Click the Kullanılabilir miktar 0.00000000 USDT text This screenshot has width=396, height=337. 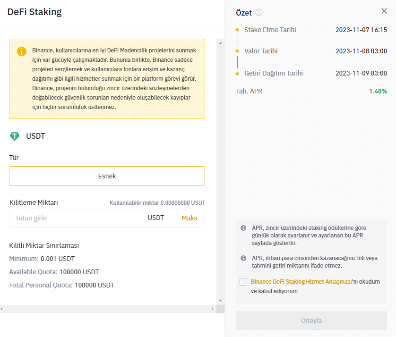157,203
